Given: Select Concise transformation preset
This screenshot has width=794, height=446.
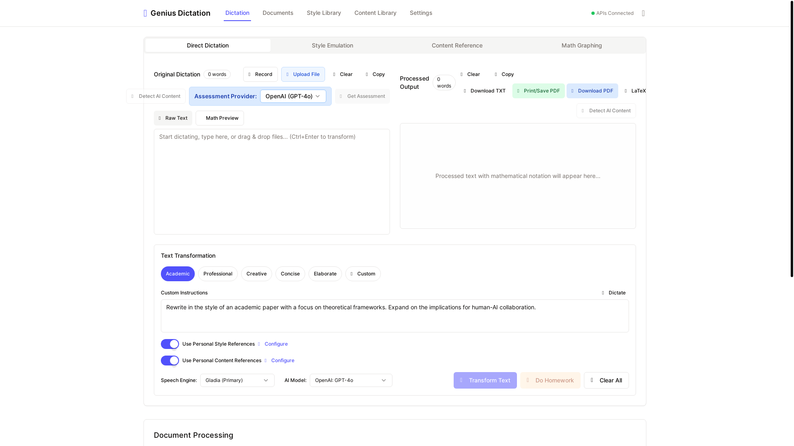Looking at the screenshot, I should coord(290,274).
